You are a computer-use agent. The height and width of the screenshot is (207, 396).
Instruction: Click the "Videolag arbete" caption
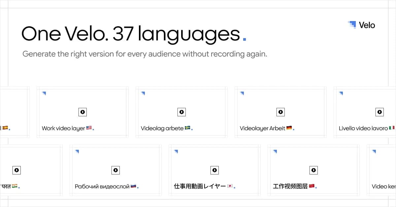pos(162,128)
